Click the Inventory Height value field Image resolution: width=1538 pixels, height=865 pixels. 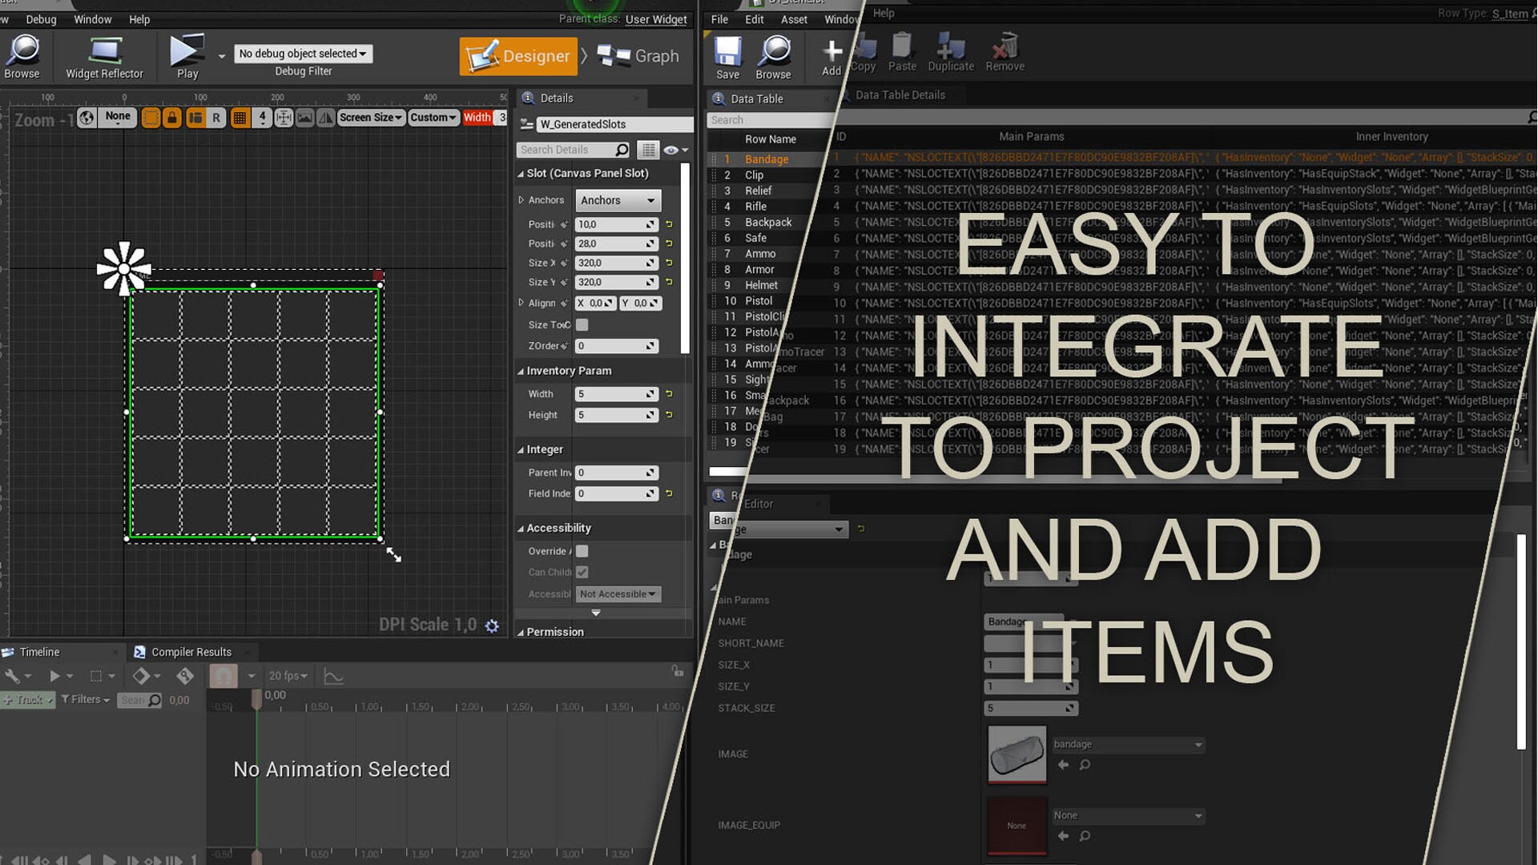(x=615, y=415)
